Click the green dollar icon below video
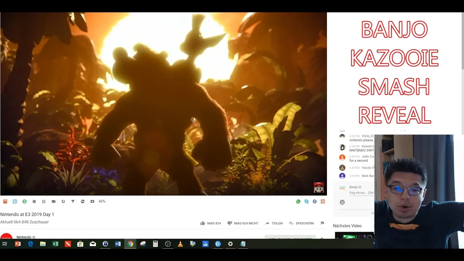Screen dimensions: 464x261 coord(24,201)
